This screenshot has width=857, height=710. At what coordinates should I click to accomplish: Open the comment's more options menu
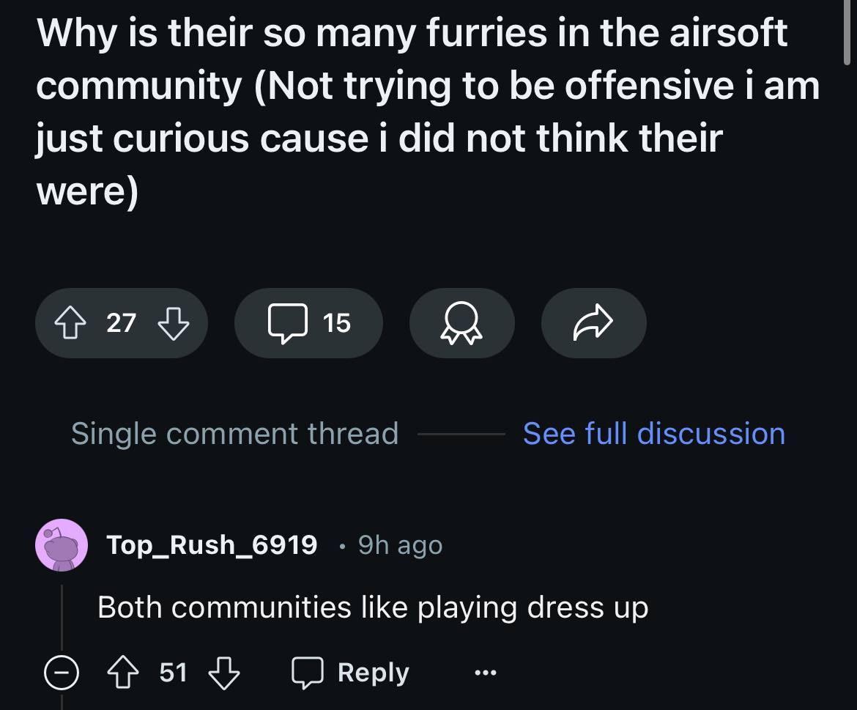click(485, 672)
